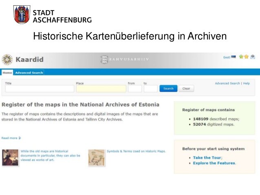
Task: Click the yellow star favorites icon
Action: 247,57
